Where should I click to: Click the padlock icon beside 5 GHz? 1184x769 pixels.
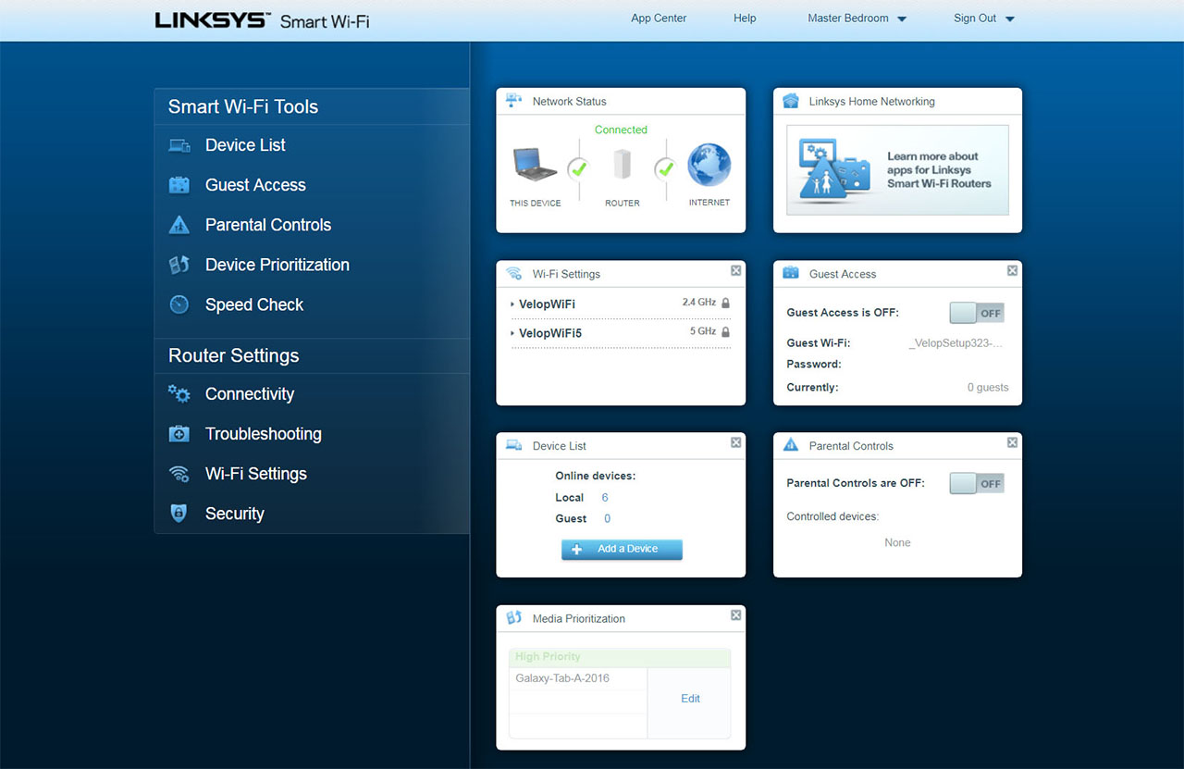(x=725, y=331)
